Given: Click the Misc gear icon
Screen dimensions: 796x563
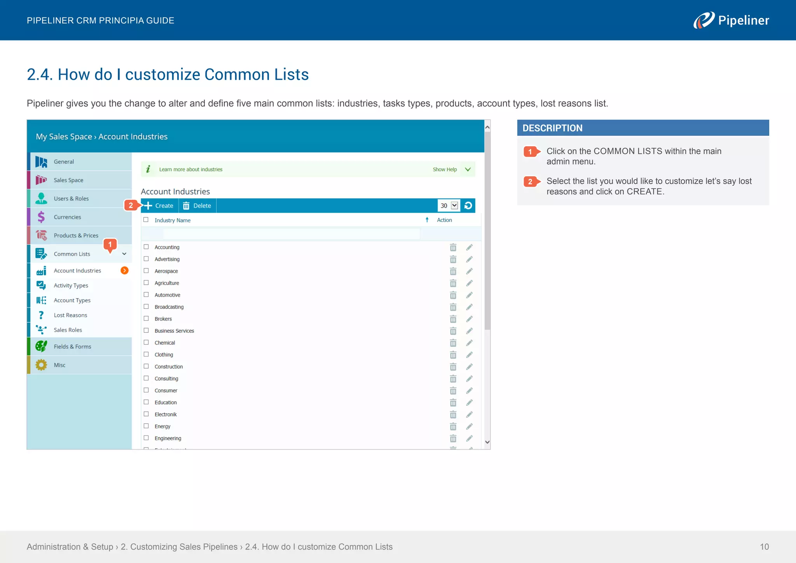Looking at the screenshot, I should tap(41, 365).
